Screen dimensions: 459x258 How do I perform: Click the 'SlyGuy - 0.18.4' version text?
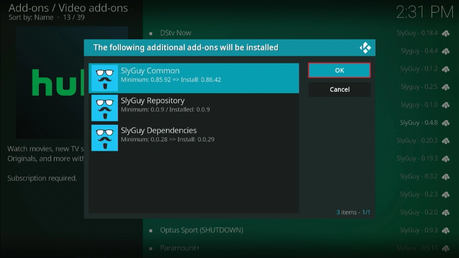pyautogui.click(x=417, y=33)
